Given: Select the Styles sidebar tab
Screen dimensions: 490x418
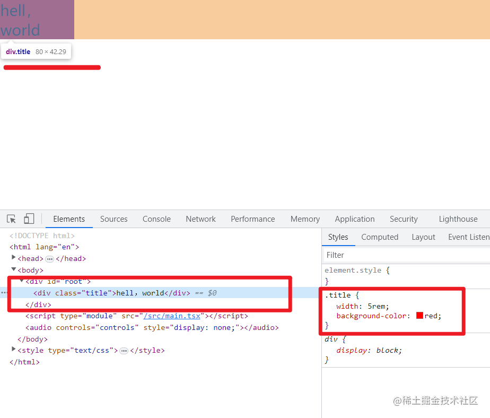Looking at the screenshot, I should (338, 237).
